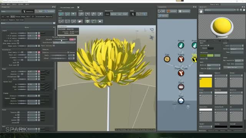Switch to the Materials bottom tab

[203, 131]
